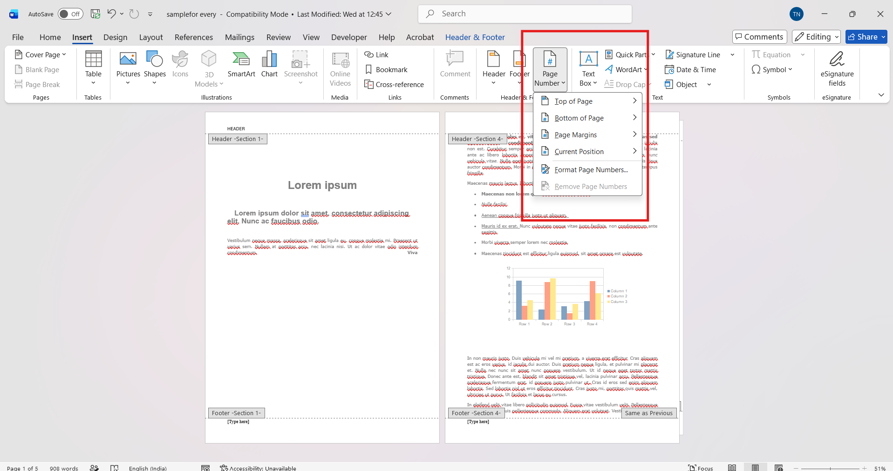Choose Format Page Numbers

tap(588, 169)
